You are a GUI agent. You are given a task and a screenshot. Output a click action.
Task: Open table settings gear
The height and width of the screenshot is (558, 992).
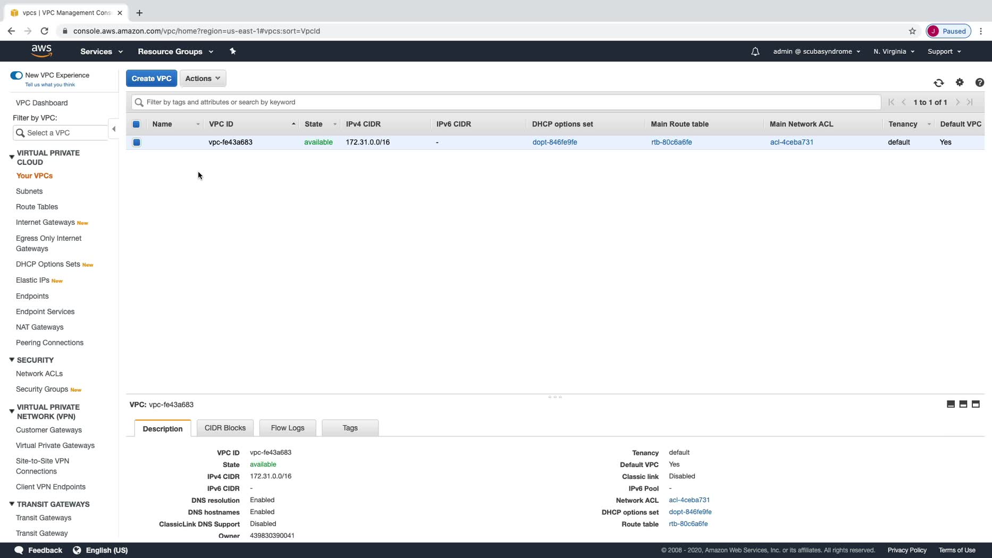pos(960,82)
